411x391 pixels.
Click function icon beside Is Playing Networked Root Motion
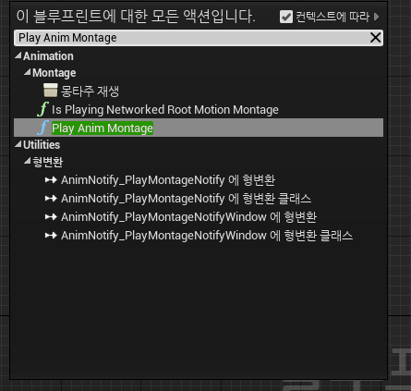click(42, 109)
